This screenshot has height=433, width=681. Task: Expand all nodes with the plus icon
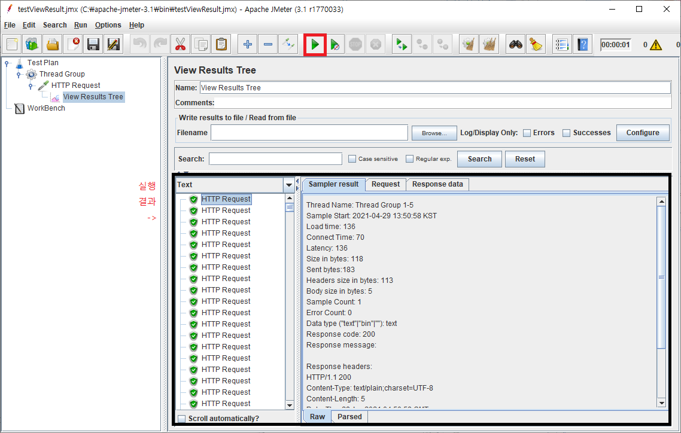[248, 44]
